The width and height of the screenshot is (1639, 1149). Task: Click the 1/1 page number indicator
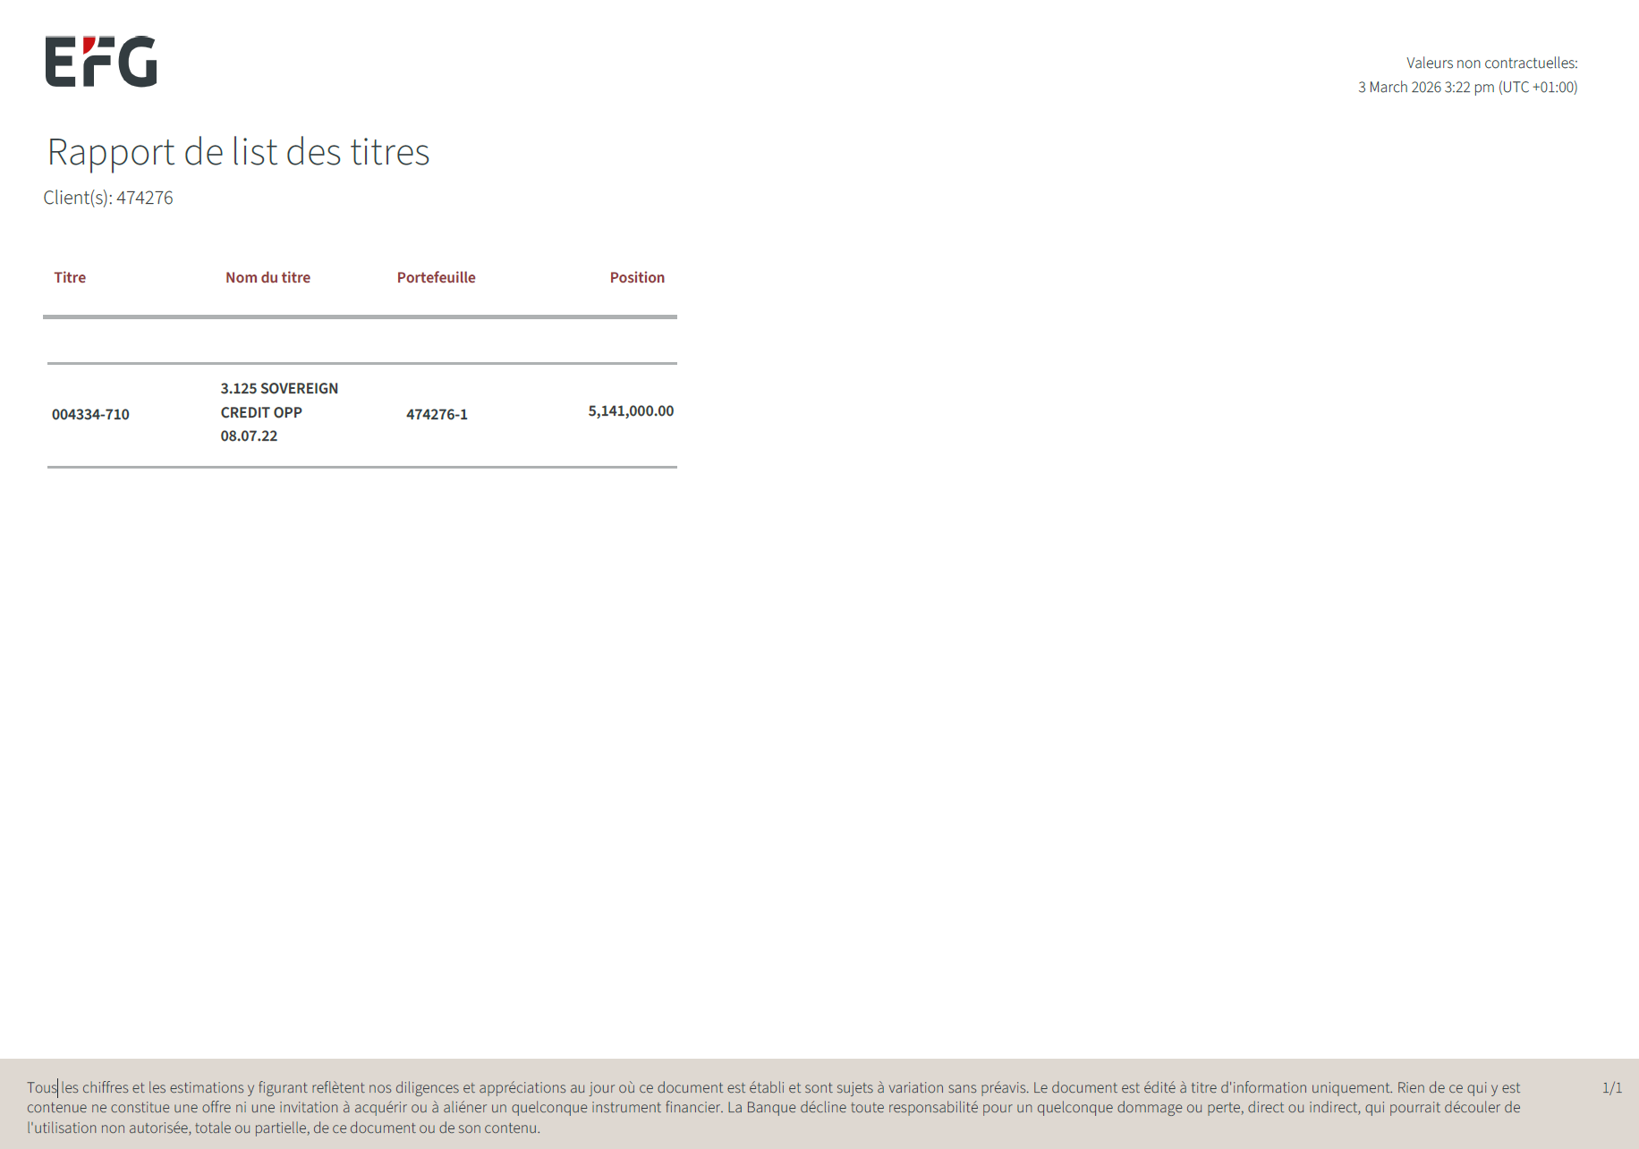[x=1611, y=1087]
